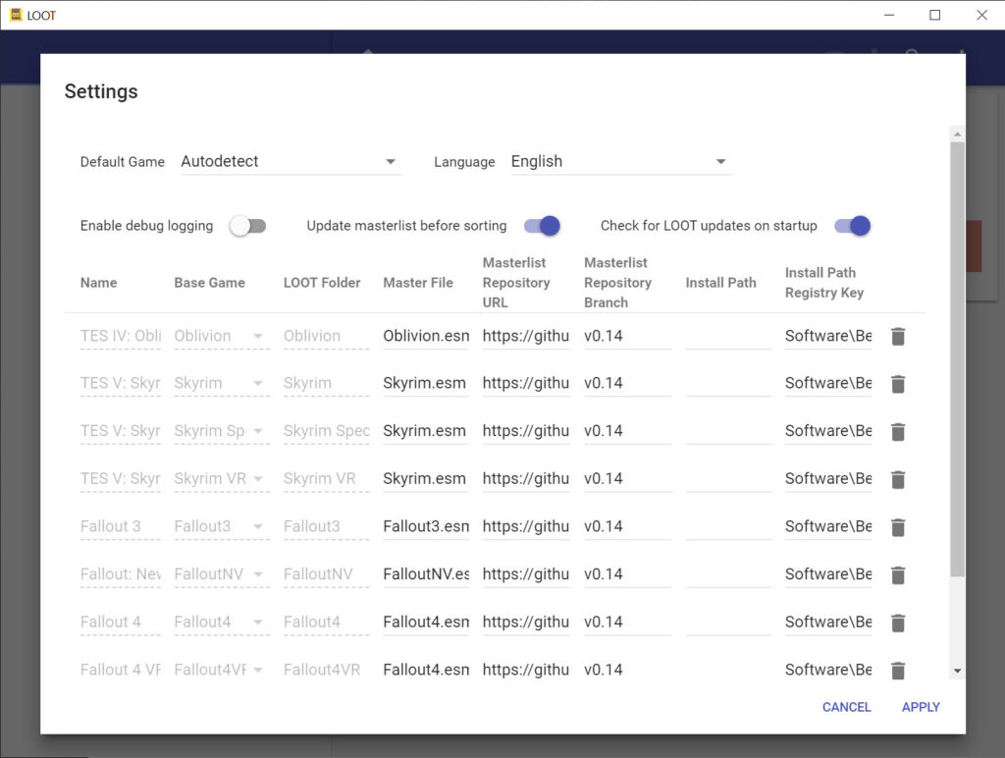Click the Fallout4VR LOOT folder field
Viewport: 1005px width, 758px height.
coord(326,671)
